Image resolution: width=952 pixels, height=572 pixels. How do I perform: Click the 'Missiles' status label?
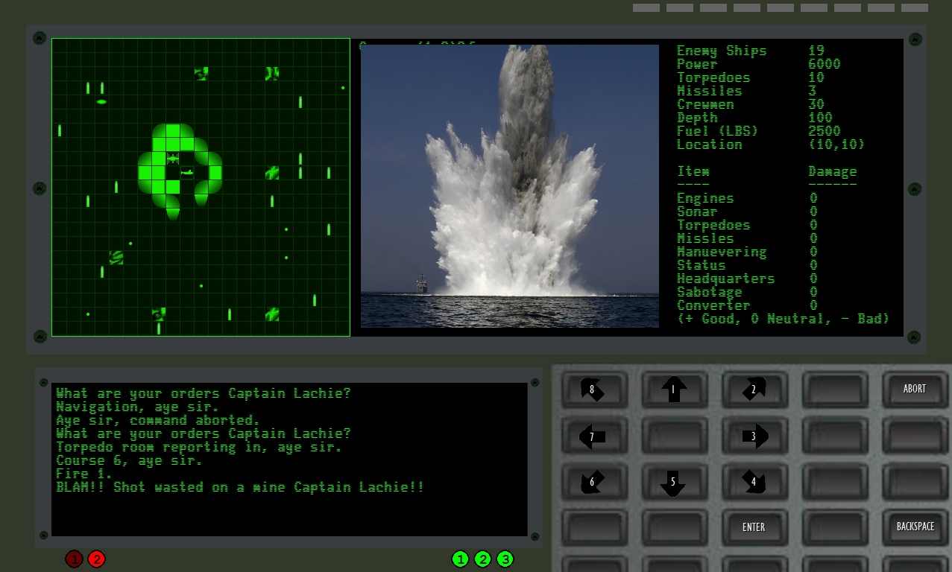pyautogui.click(x=710, y=91)
